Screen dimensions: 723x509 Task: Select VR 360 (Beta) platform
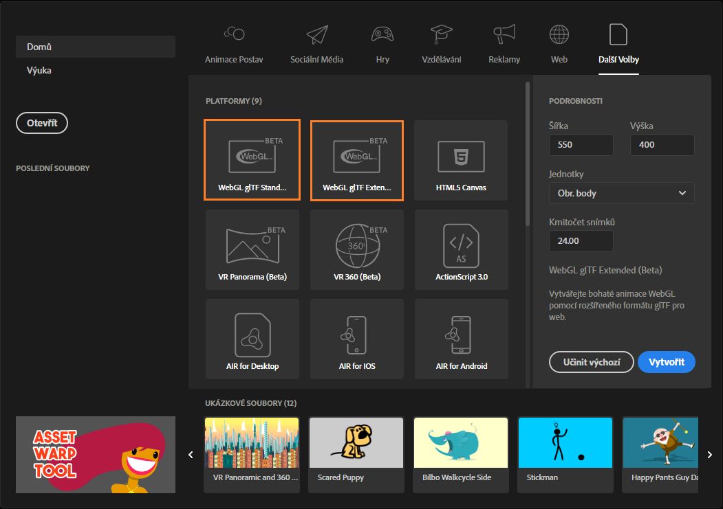coord(357,249)
